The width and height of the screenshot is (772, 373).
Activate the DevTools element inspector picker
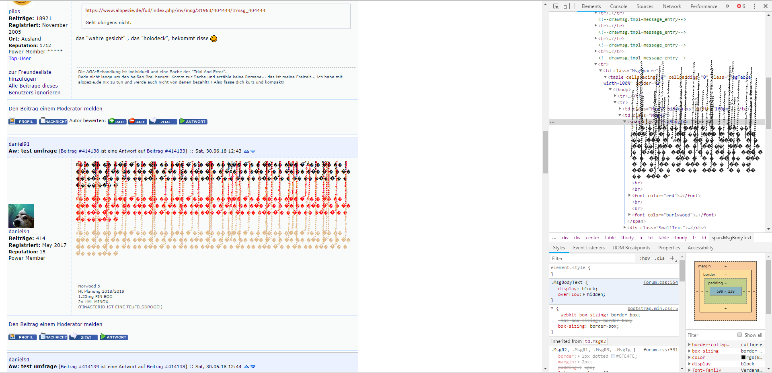(x=556, y=6)
